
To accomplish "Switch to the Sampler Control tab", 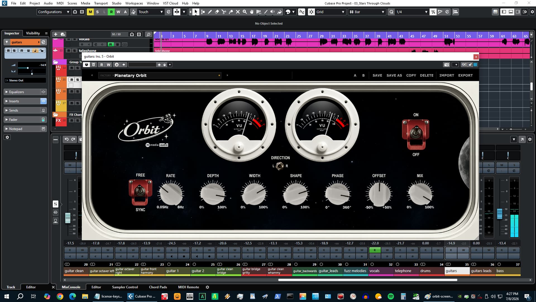I will 125,287.
